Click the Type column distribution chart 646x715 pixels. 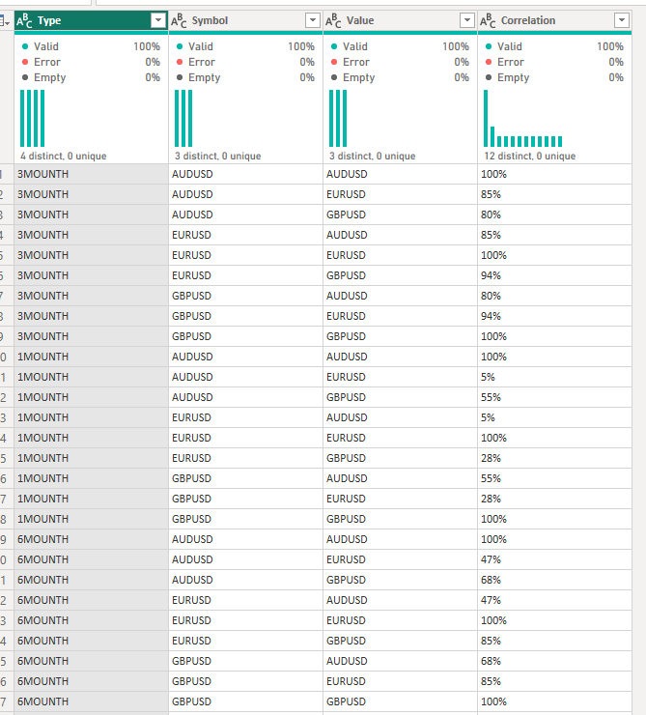coord(32,118)
